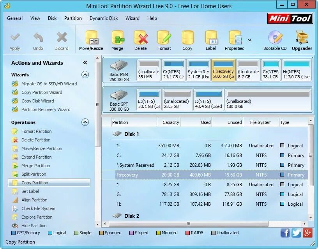This screenshot has width=318, height=249.
Task: Select Copy Partition in Operations list
Action: tap(49, 183)
